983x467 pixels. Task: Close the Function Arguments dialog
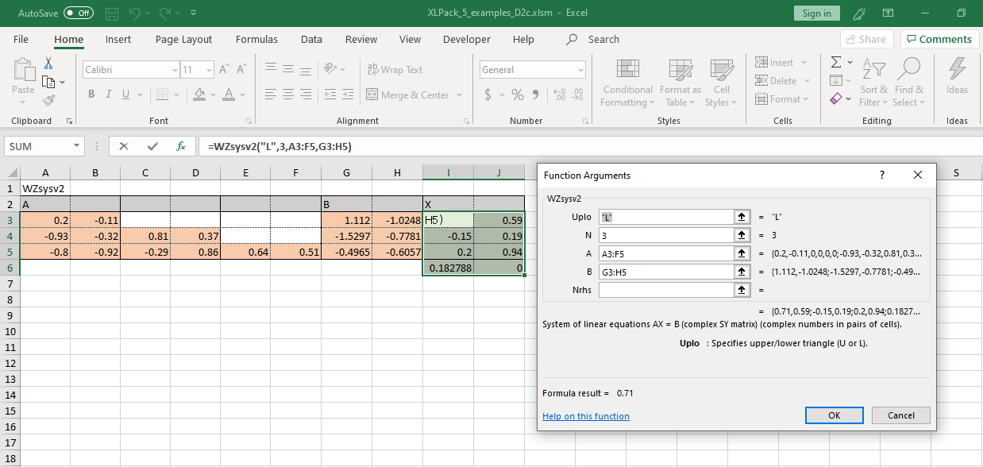point(918,175)
